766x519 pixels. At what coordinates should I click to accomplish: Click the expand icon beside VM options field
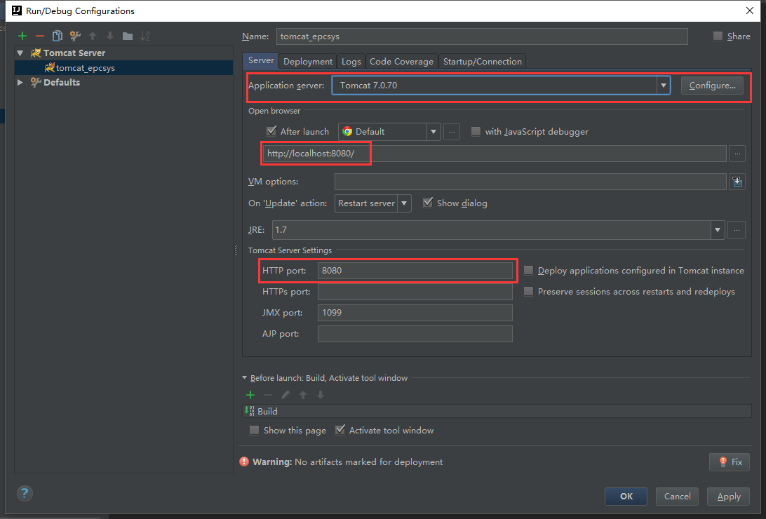(x=737, y=182)
